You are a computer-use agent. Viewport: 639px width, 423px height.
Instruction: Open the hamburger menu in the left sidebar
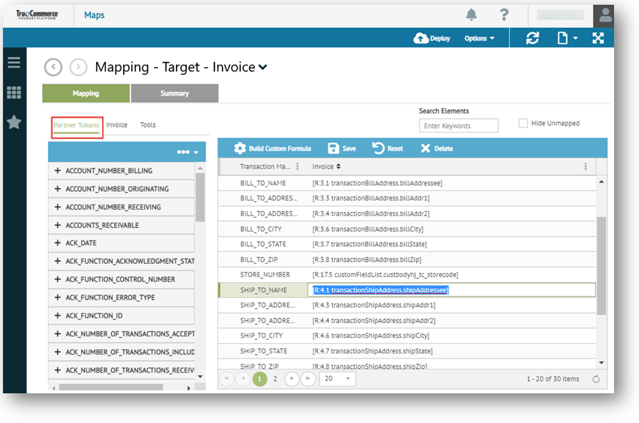coord(14,62)
